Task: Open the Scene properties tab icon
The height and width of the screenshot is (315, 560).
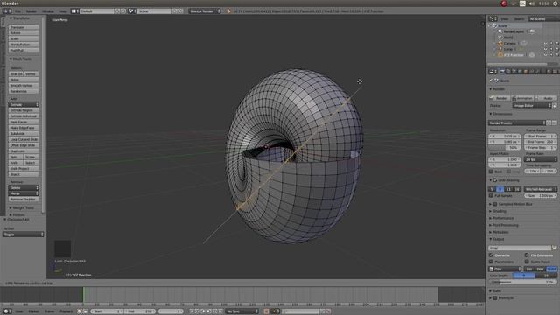Action: pos(514,72)
